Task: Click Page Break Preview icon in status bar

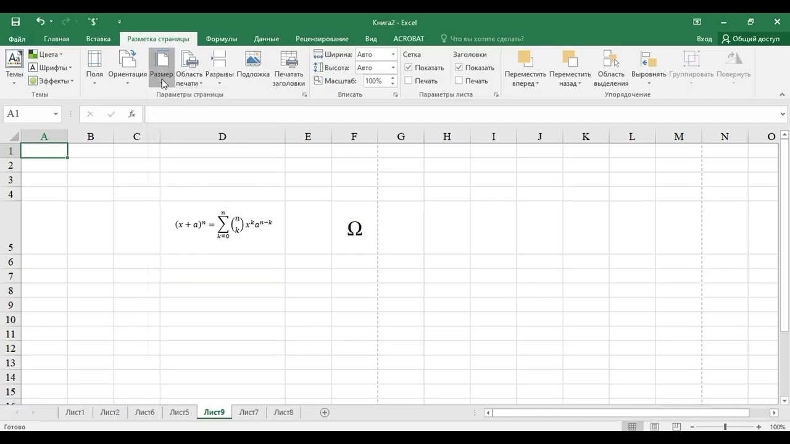Action: point(677,427)
